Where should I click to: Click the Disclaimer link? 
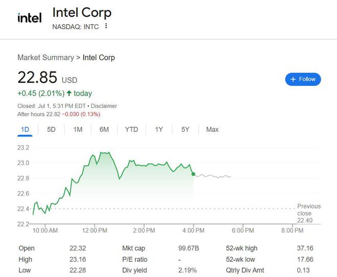[x=104, y=106]
